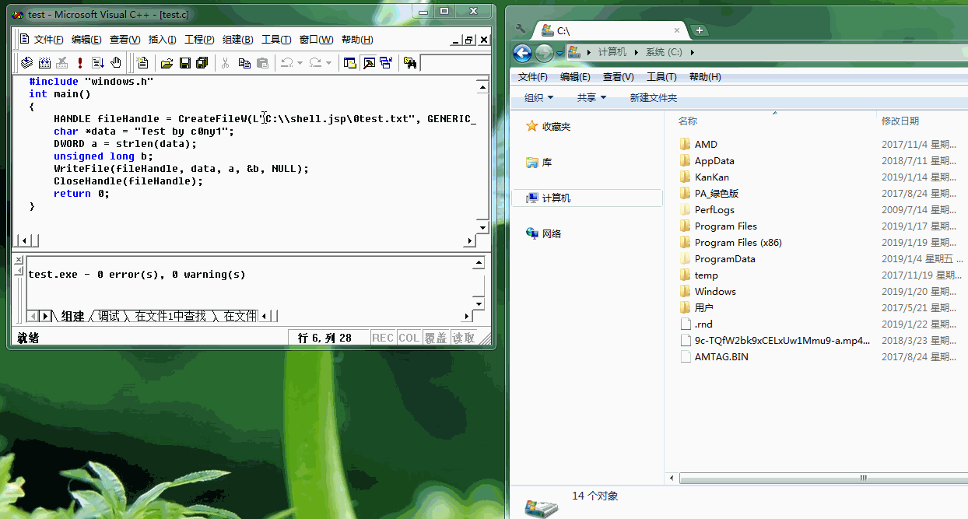Open Explorer's recent pages dropdown arrow

(x=559, y=53)
